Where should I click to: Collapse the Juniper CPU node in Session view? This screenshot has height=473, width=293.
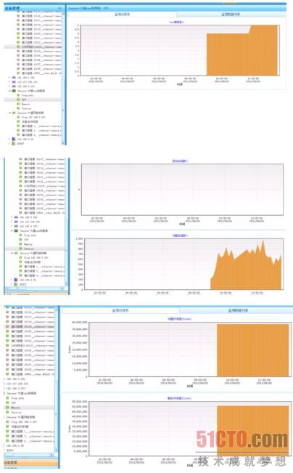(x=12, y=231)
